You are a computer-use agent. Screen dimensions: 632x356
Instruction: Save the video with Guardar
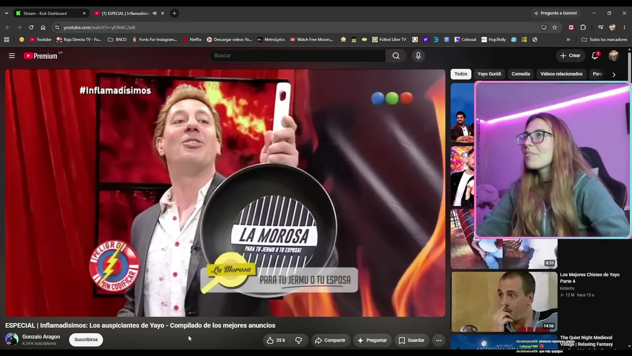tap(411, 340)
